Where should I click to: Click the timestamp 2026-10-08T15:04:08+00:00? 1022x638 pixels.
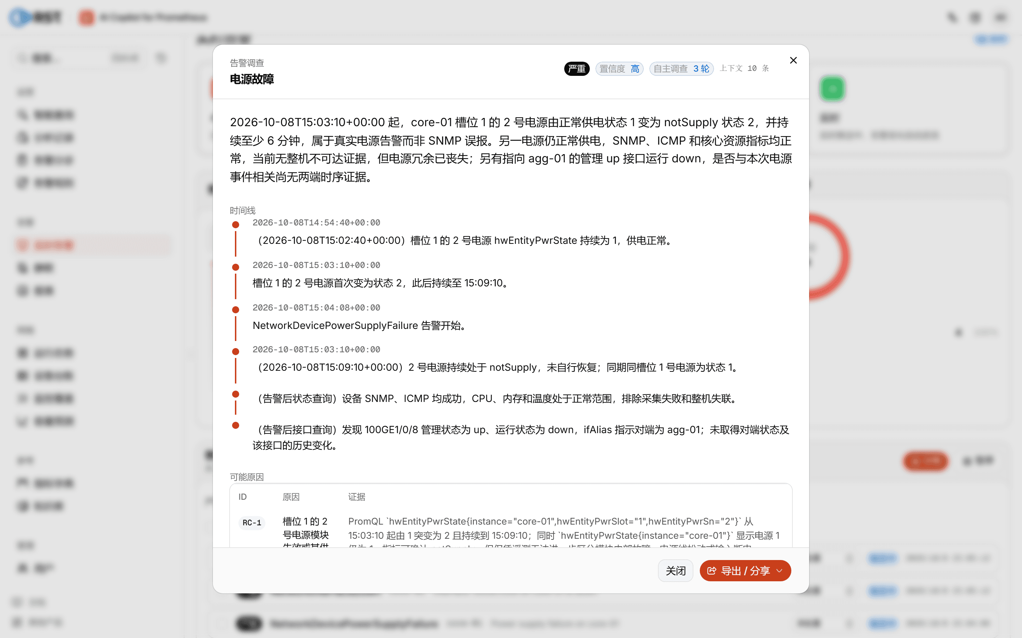click(x=316, y=308)
